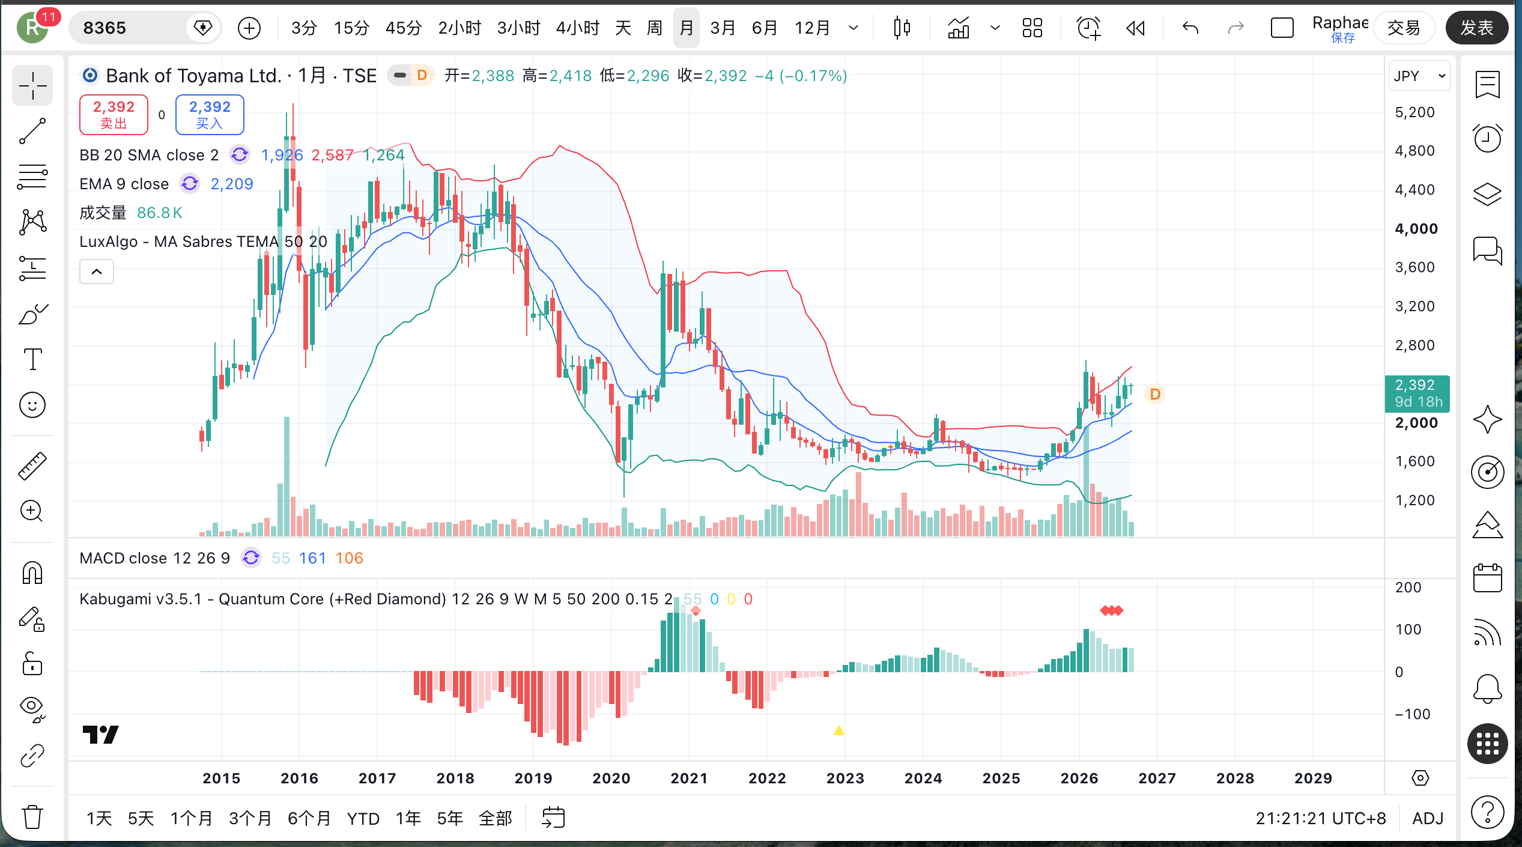Remove drawings with trash icon
The height and width of the screenshot is (847, 1522).
tap(32, 817)
